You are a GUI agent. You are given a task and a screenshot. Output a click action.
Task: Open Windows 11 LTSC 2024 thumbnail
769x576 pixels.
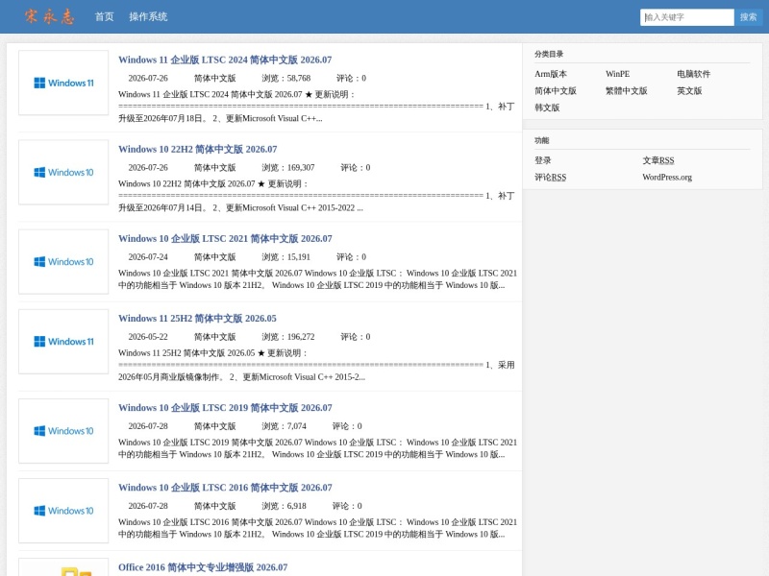63,83
